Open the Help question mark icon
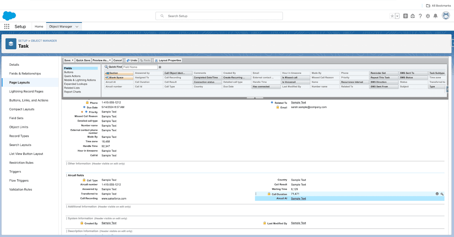The width and height of the screenshot is (454, 237). coord(420,16)
